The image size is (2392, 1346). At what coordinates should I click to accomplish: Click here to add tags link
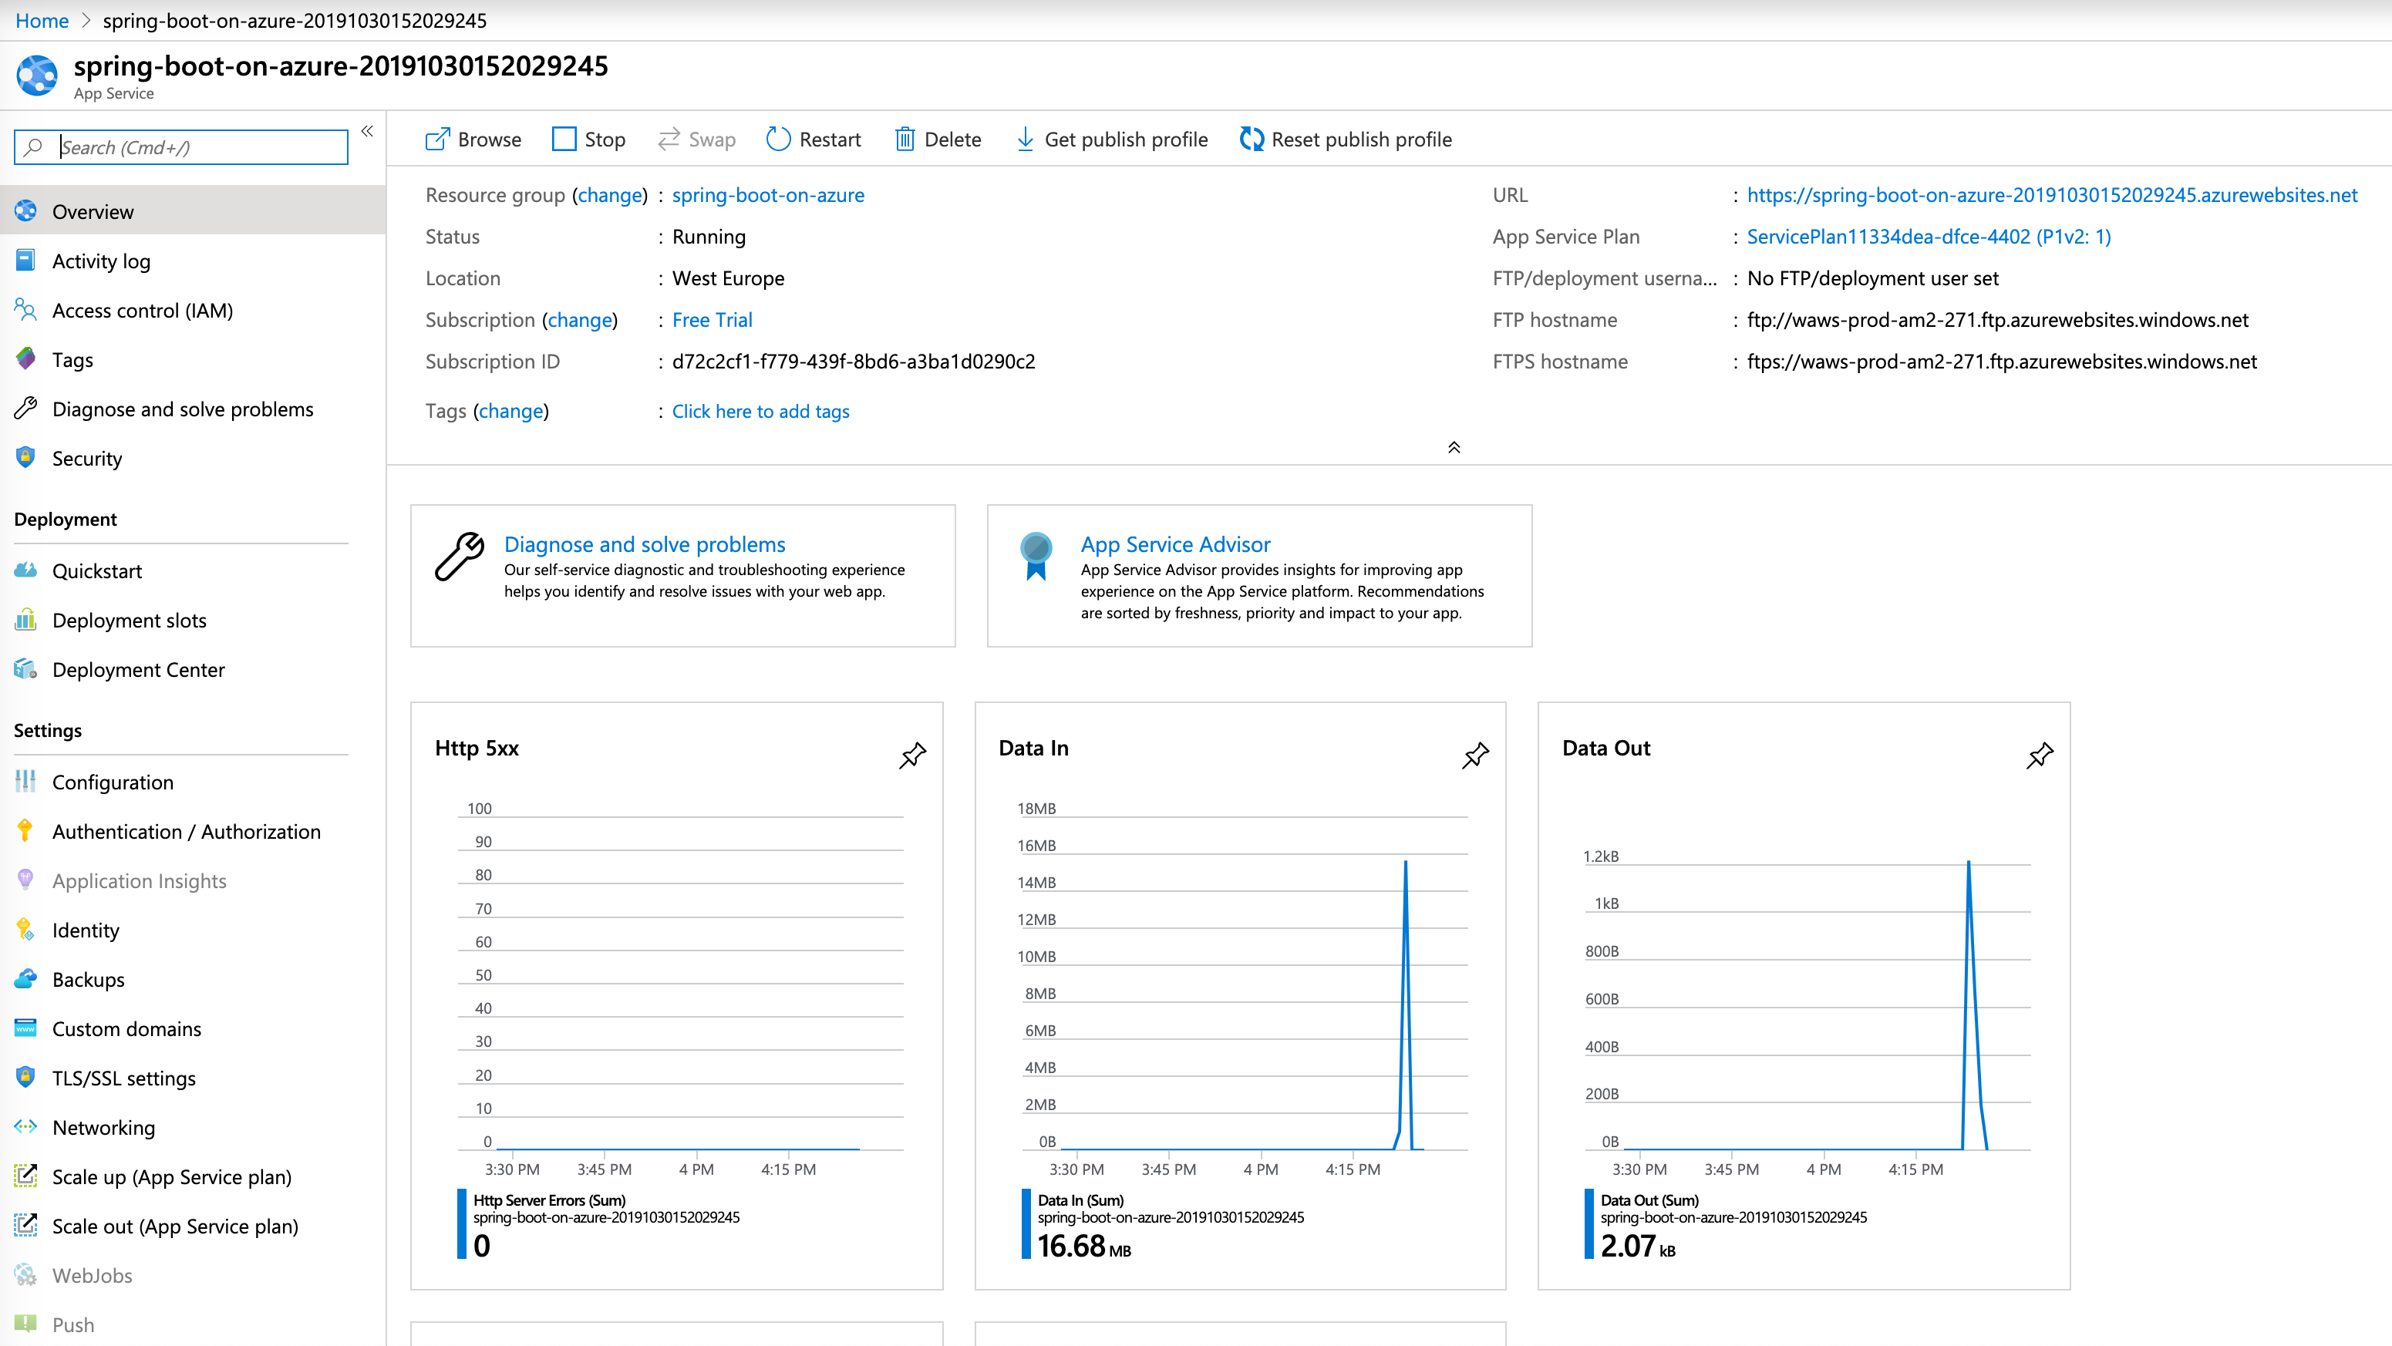(760, 411)
